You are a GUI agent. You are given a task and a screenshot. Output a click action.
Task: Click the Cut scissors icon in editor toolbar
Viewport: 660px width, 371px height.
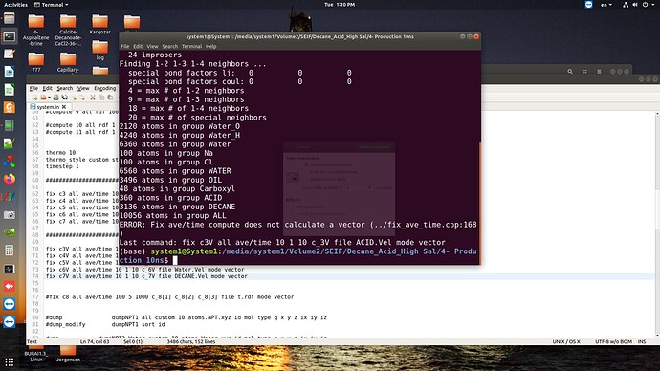[93, 98]
